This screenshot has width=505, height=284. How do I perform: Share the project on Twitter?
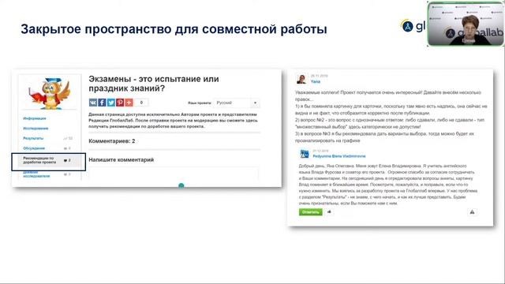pos(111,103)
